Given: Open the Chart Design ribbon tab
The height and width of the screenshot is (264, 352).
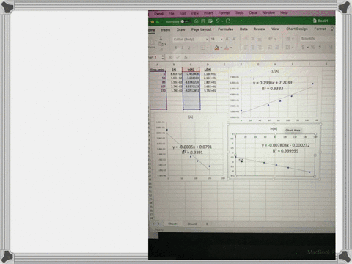Looking at the screenshot, I should [297, 29].
